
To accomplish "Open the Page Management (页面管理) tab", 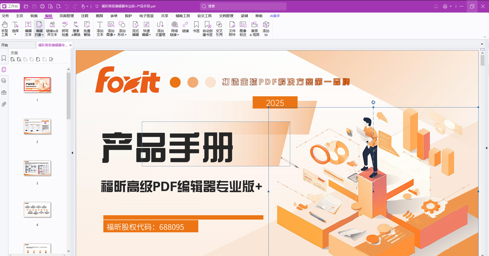I will 67,16.
